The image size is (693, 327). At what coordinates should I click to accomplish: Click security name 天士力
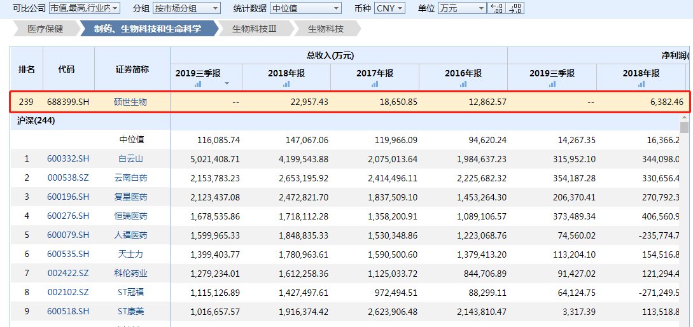coord(131,254)
